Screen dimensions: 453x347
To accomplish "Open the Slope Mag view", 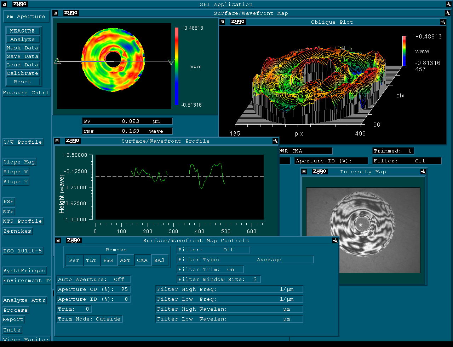I will click(x=19, y=162).
